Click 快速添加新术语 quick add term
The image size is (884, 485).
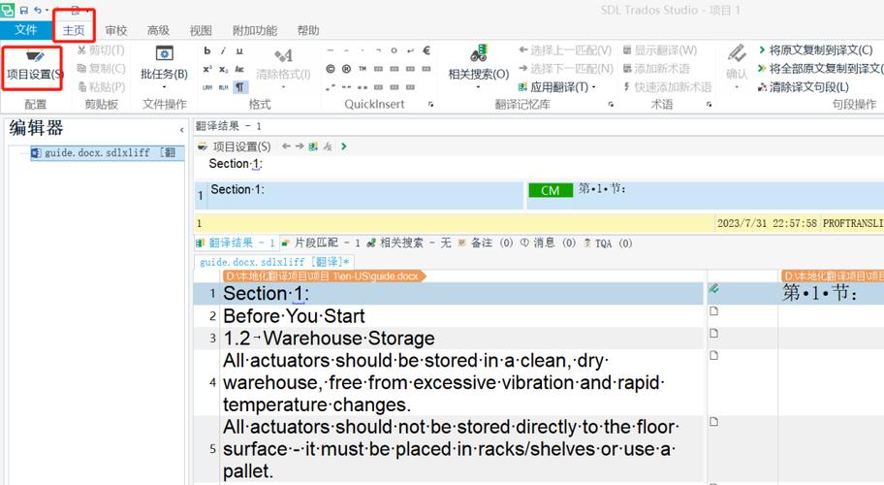(667, 87)
